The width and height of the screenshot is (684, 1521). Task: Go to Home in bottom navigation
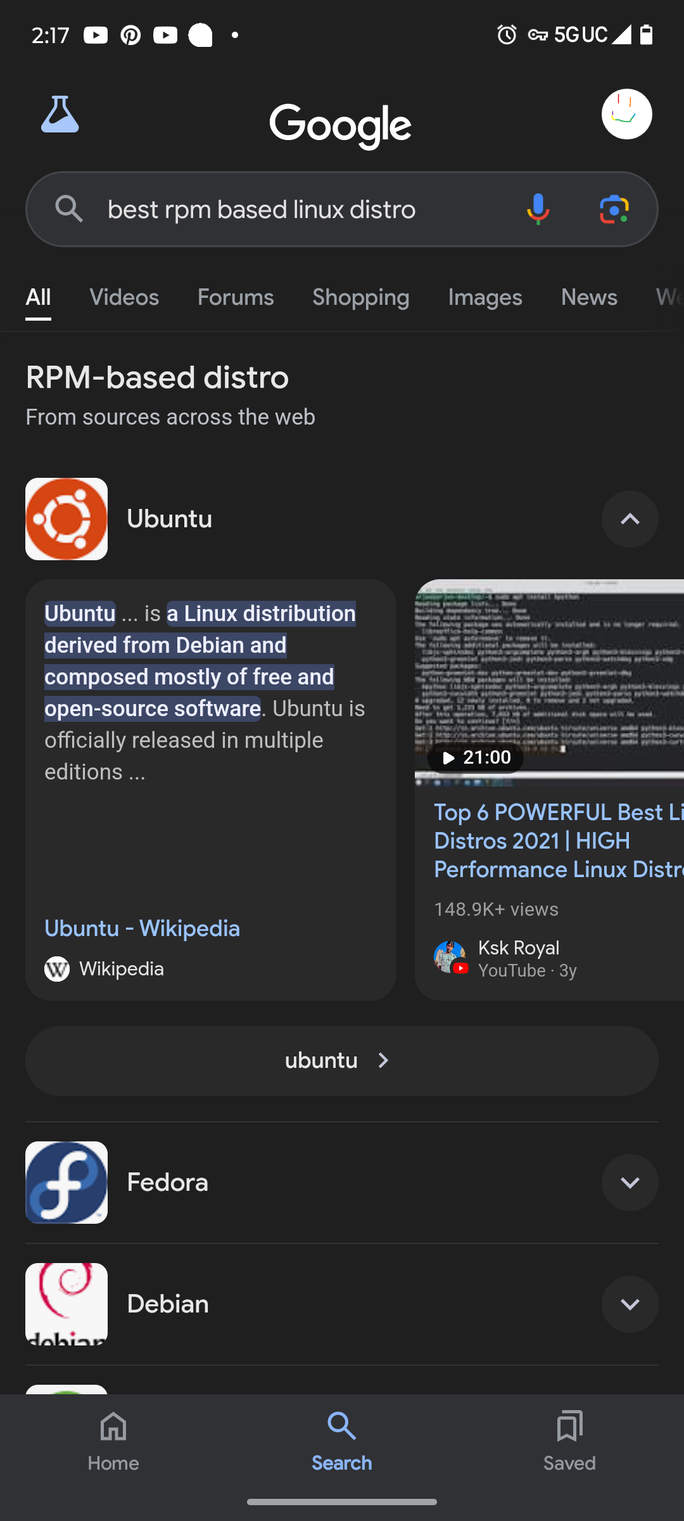[113, 1442]
